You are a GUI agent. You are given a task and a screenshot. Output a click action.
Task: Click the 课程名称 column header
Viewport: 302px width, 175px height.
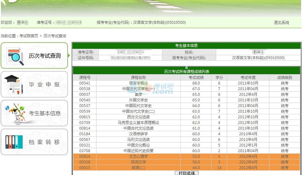(139, 78)
